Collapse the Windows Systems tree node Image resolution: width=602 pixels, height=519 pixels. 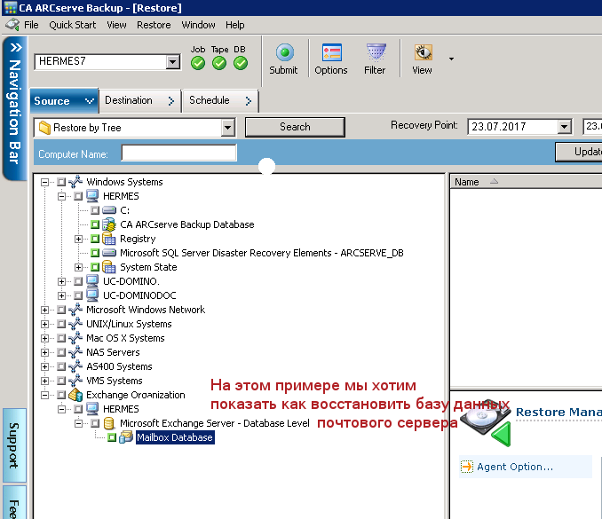pos(45,182)
